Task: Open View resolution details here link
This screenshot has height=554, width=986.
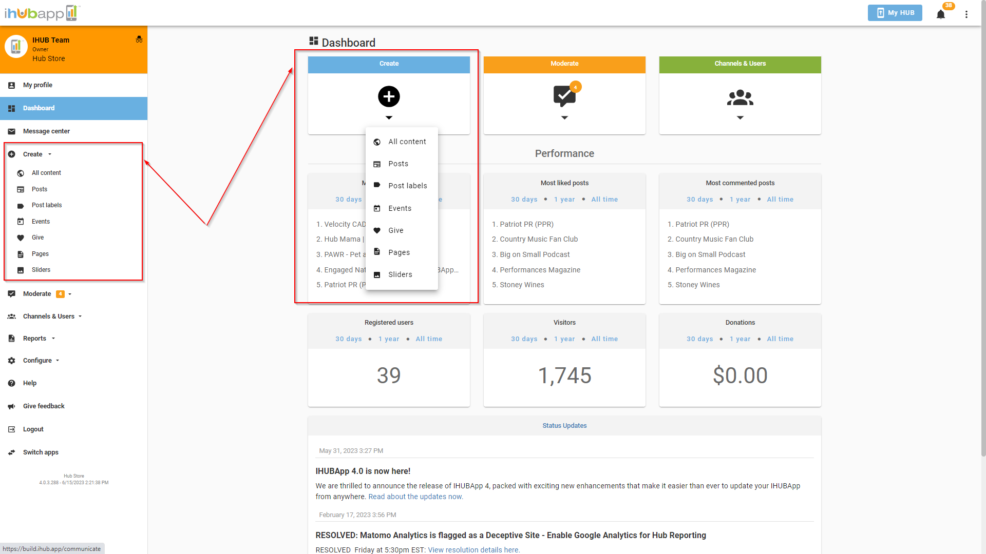Action: pos(473,550)
